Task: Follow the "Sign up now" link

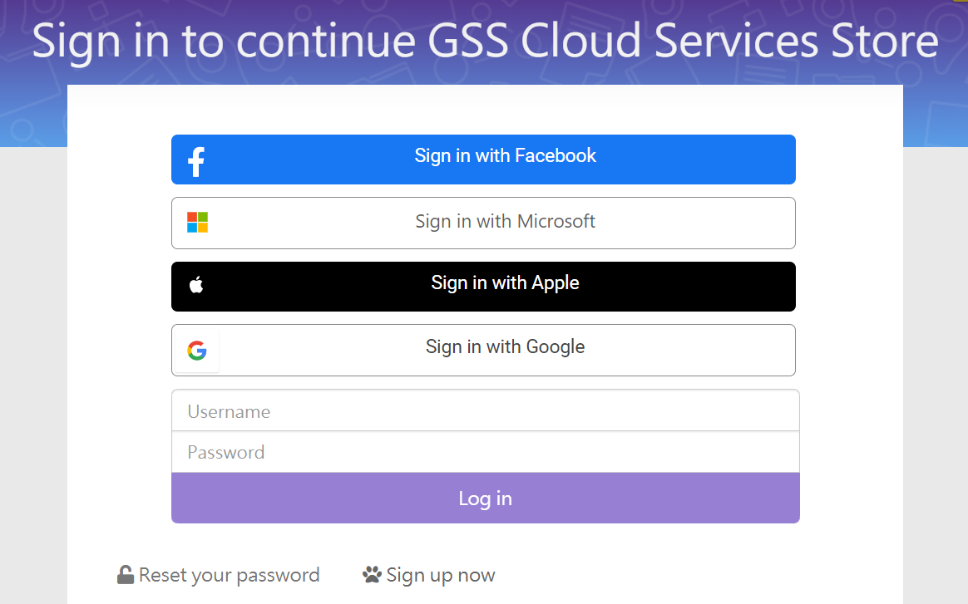Action: pyautogui.click(x=441, y=575)
